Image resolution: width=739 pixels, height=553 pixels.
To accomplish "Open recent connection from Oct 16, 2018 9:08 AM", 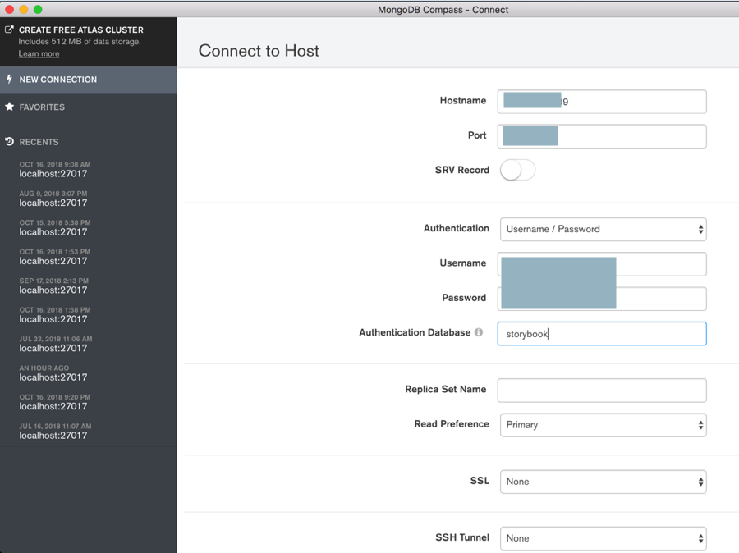I will (x=53, y=170).
